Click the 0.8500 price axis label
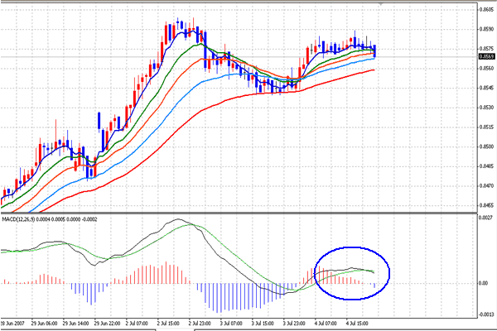This screenshot has width=497, height=331. (486, 146)
